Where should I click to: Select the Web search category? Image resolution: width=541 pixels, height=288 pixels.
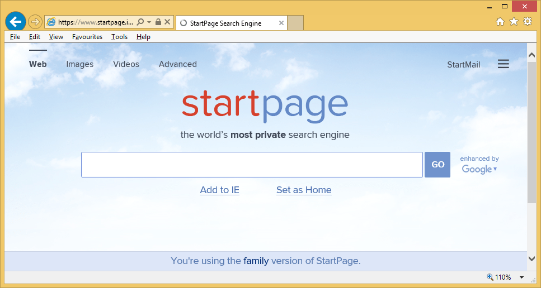click(x=38, y=64)
